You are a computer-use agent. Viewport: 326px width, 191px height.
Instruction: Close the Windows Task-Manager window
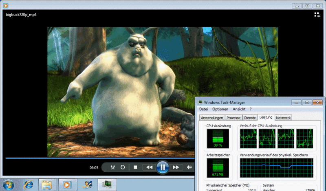tap(317, 102)
